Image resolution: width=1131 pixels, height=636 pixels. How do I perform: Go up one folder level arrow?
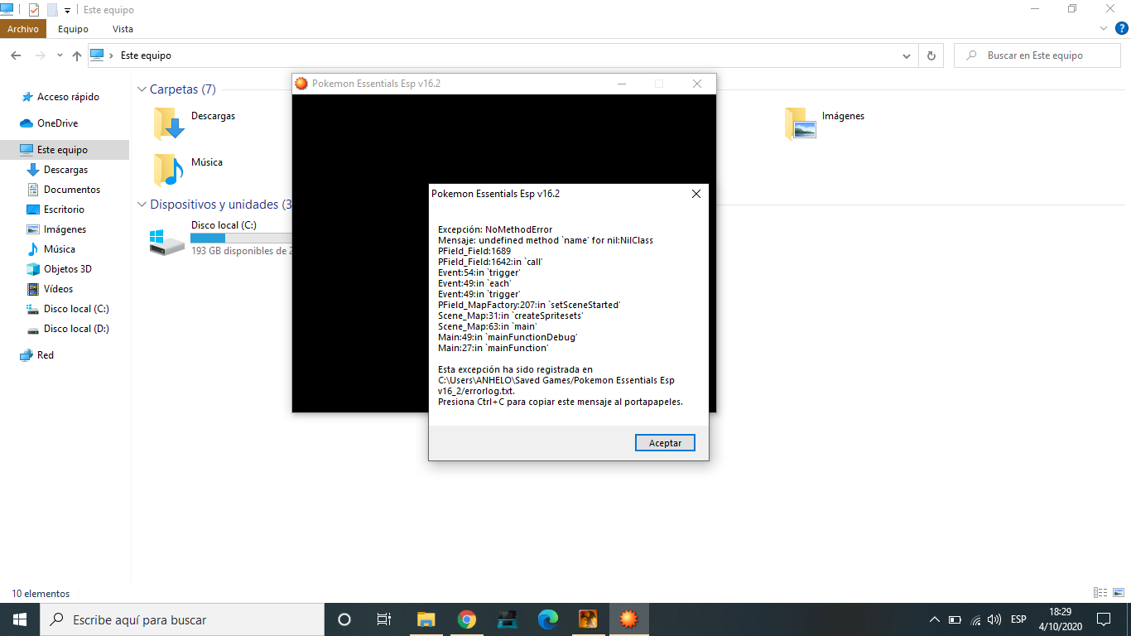[x=77, y=55]
